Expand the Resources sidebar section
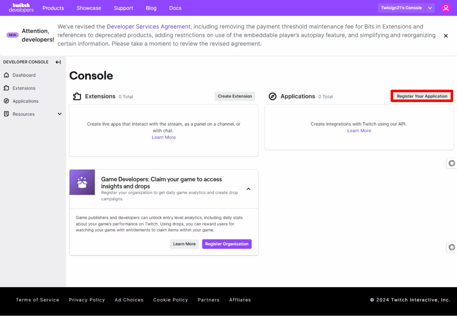Viewport: 457px width, 316px height. point(59,114)
